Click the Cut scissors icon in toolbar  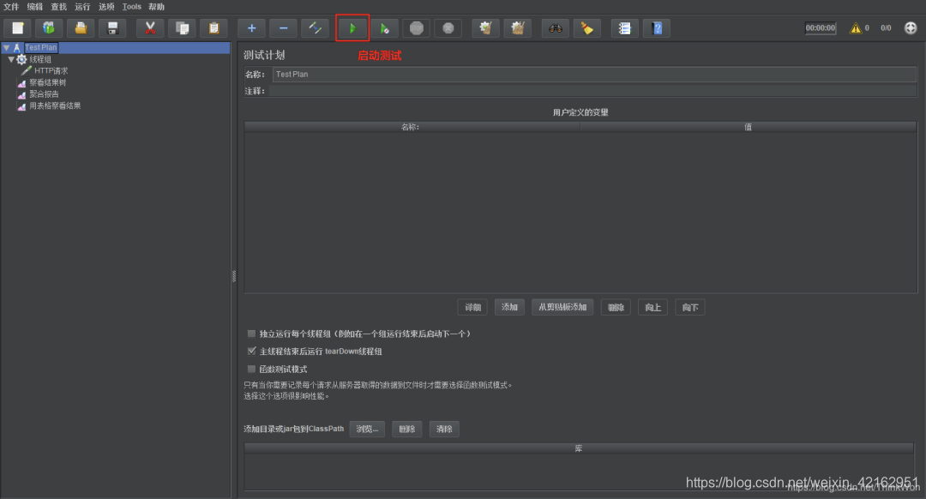149,27
